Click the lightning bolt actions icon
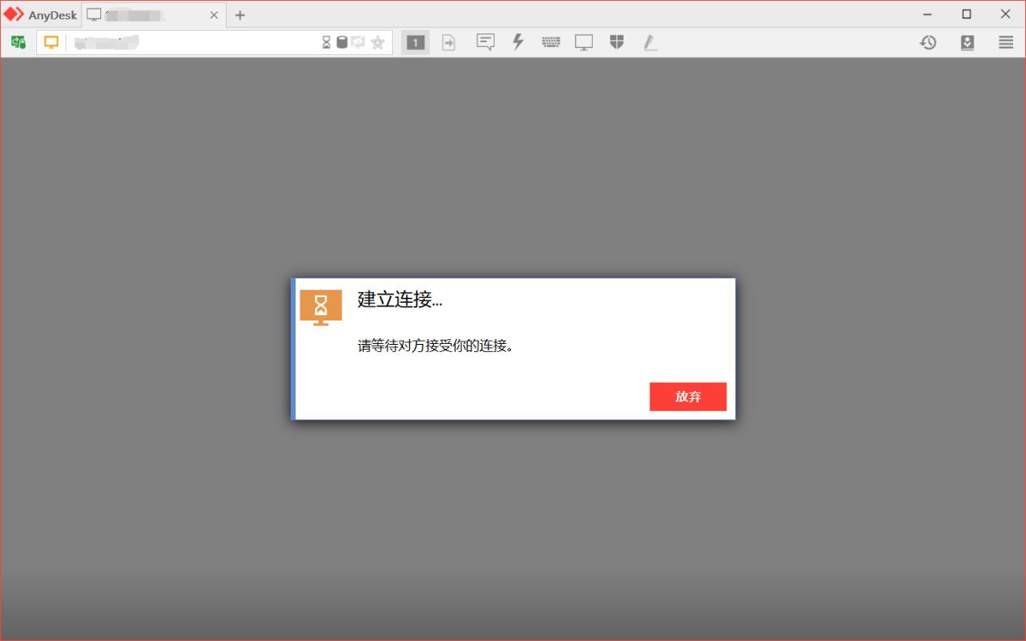The width and height of the screenshot is (1026, 641). point(518,42)
